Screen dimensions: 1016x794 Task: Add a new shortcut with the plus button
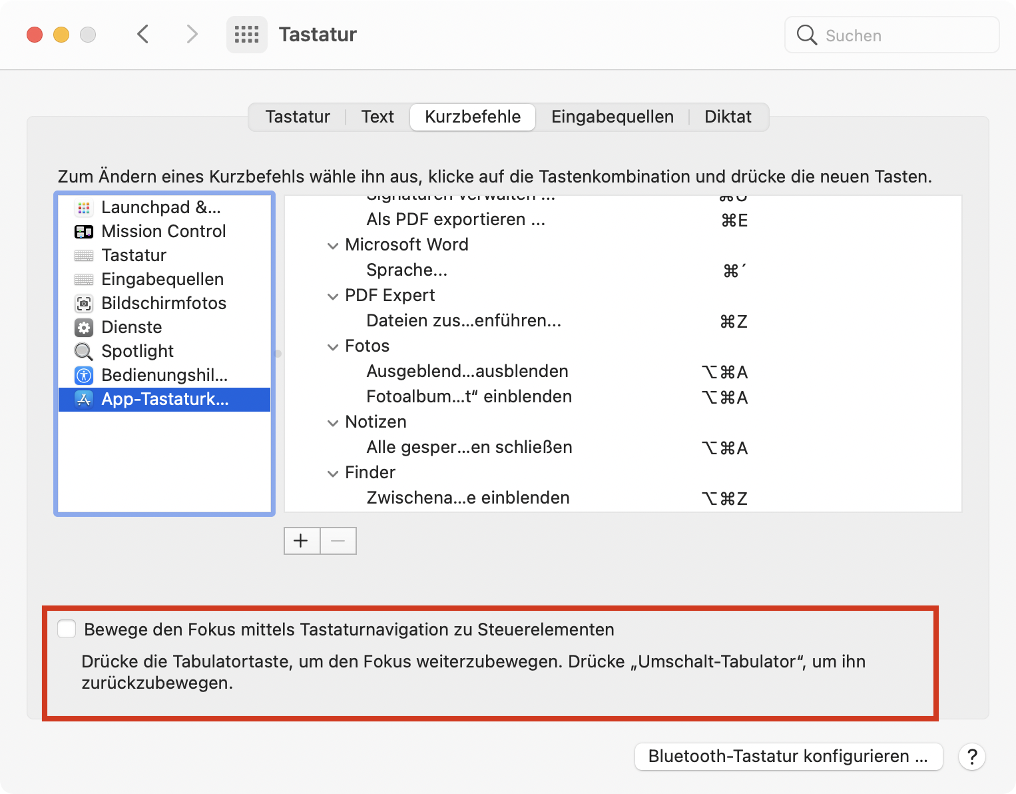(x=302, y=541)
